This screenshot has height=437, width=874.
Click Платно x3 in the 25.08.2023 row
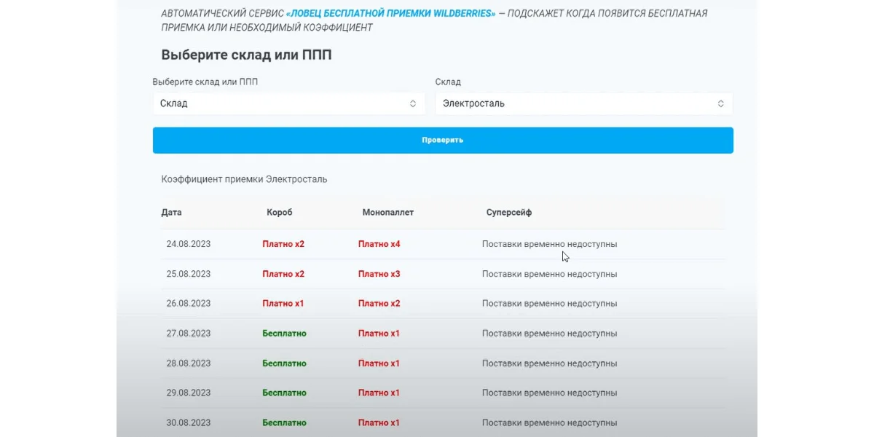pyautogui.click(x=379, y=274)
